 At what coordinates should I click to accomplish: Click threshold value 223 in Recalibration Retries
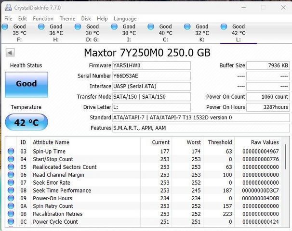[x=227, y=214]
